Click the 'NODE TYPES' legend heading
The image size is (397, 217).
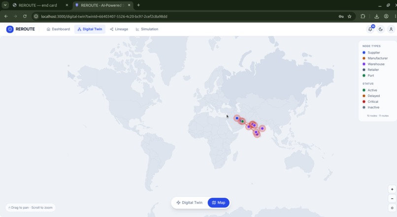tap(371, 46)
